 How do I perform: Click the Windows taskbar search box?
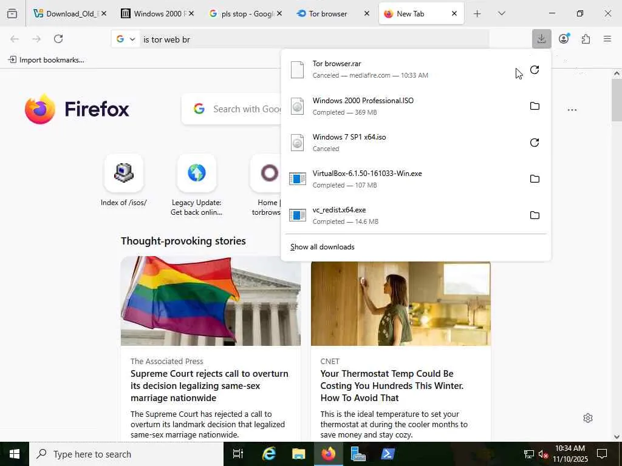pyautogui.click(x=126, y=454)
